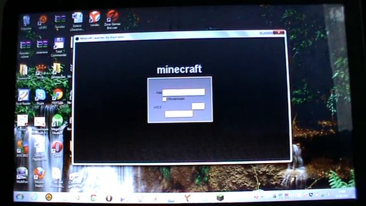This screenshot has height=206, width=366.
Task: Click the yellow AIMP icon in taskbar
Action: 49,197
